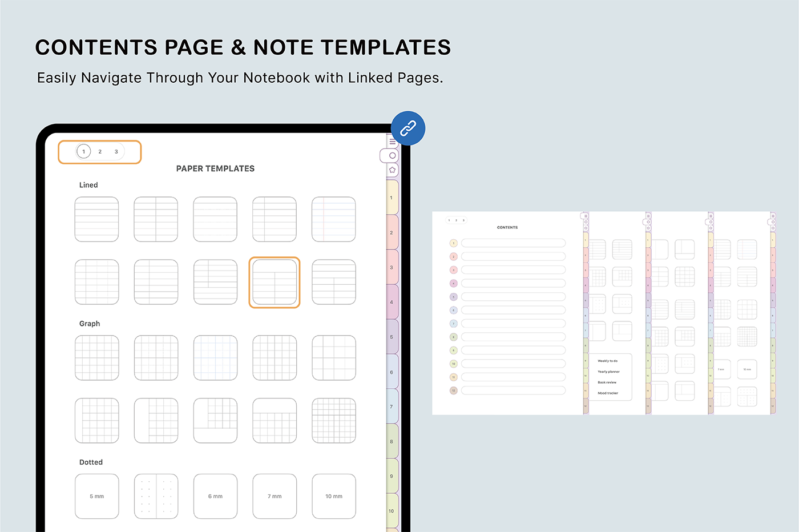Pick the first graph paper template

tap(96, 358)
